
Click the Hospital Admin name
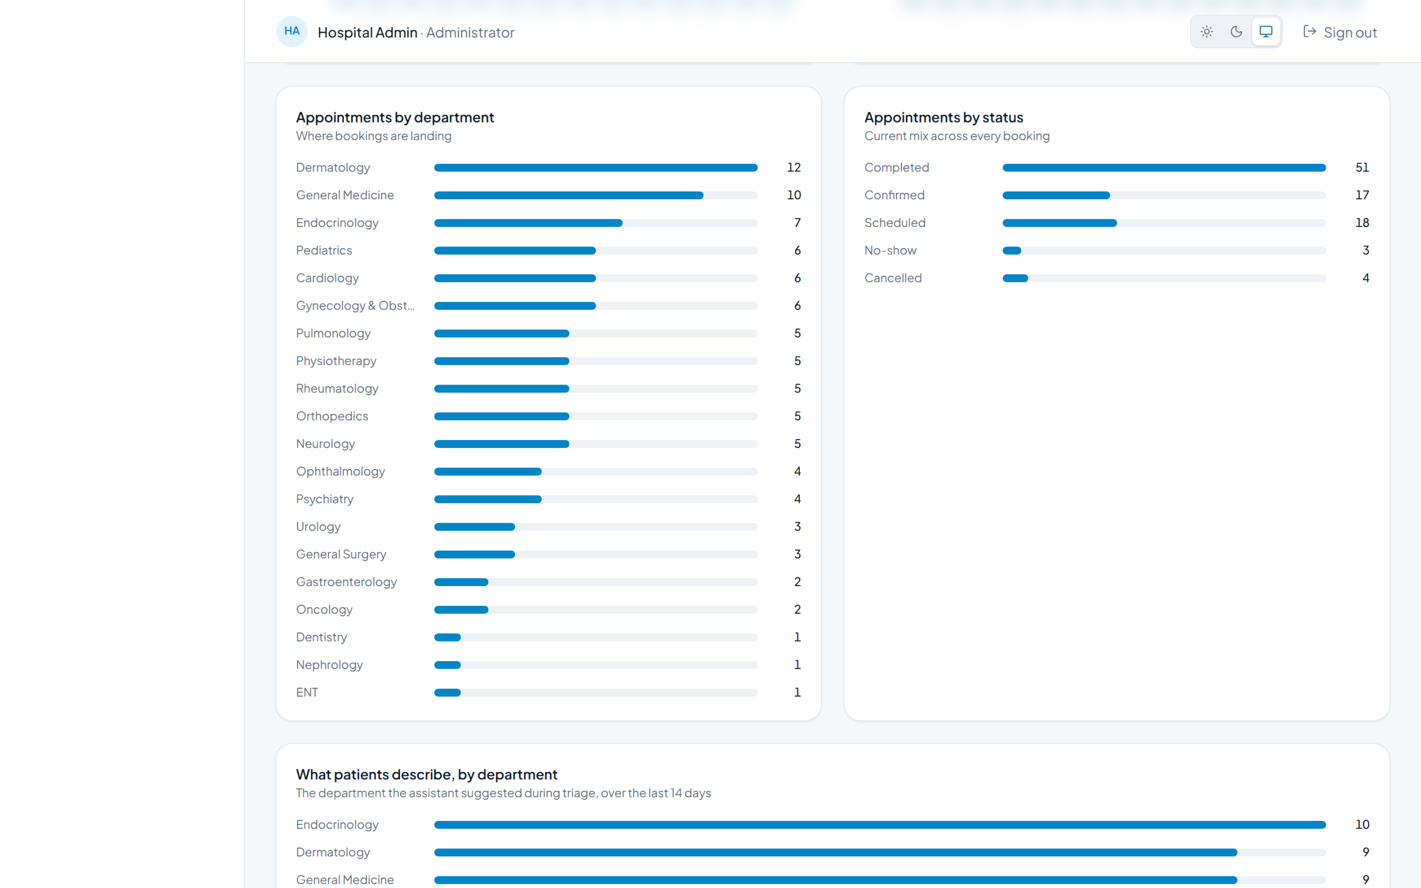coord(367,32)
